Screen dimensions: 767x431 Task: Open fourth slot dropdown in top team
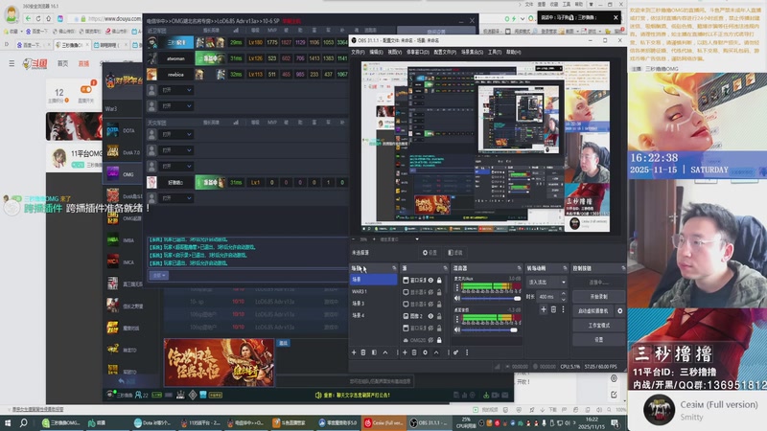click(176, 90)
